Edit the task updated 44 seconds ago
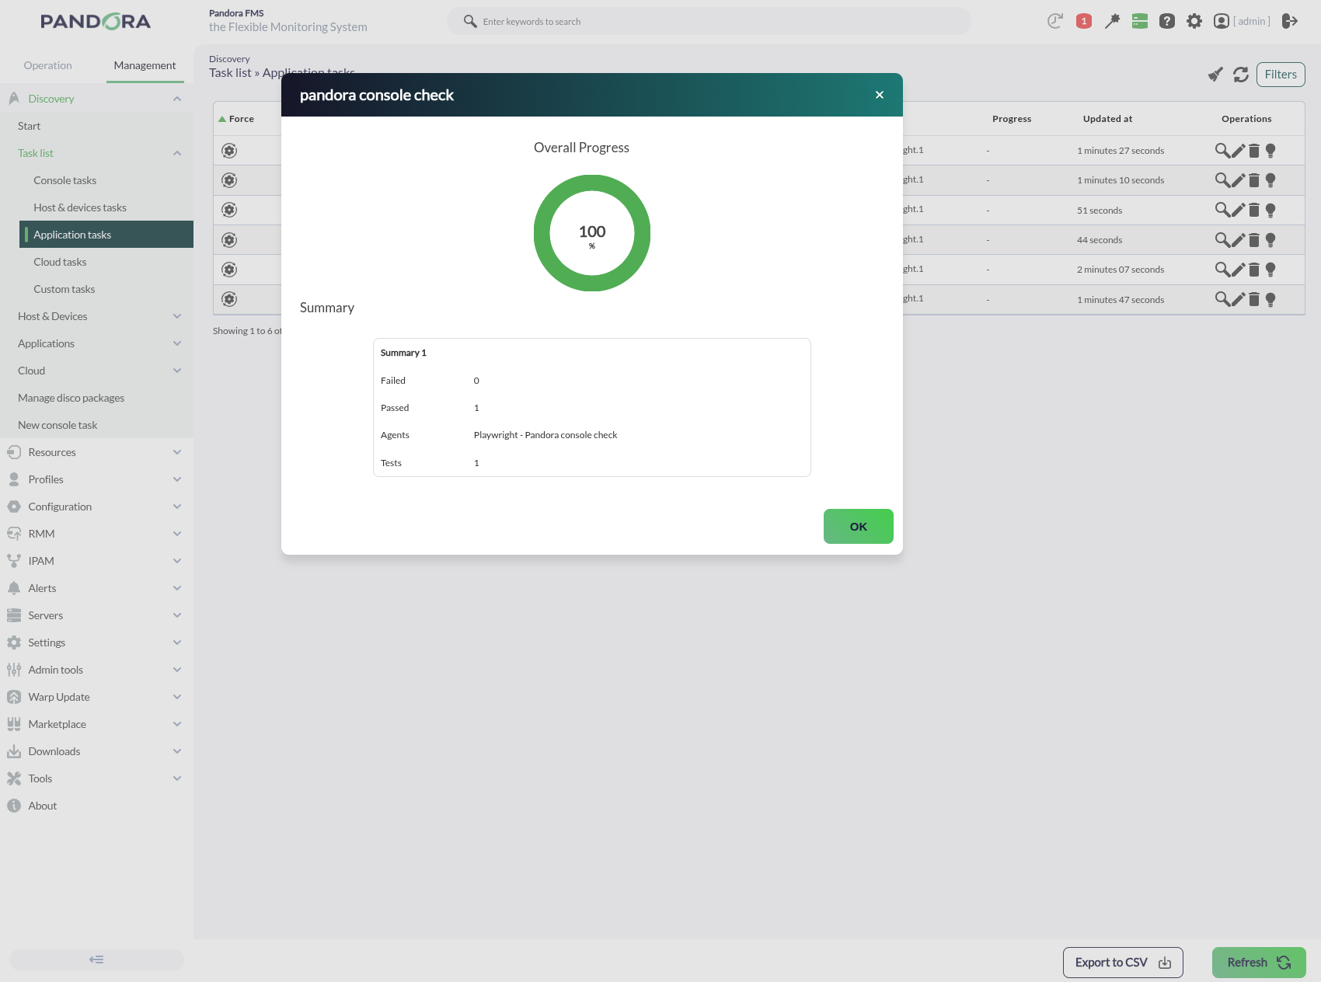The image size is (1321, 982). 1239,240
